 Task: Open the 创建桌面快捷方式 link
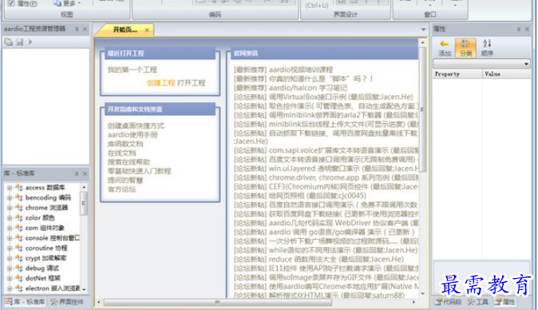[x=136, y=125]
